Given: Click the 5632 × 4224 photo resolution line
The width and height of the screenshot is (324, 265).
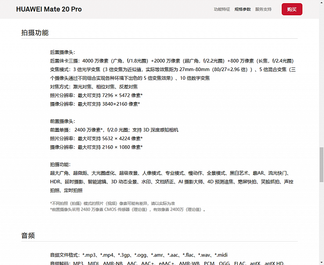Looking at the screenshot, I should (x=96, y=139).
